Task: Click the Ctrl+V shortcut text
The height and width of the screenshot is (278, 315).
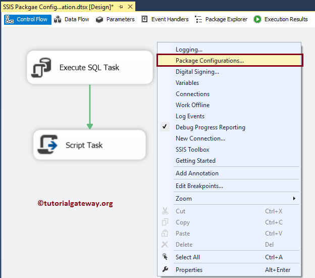Action: 274,234
